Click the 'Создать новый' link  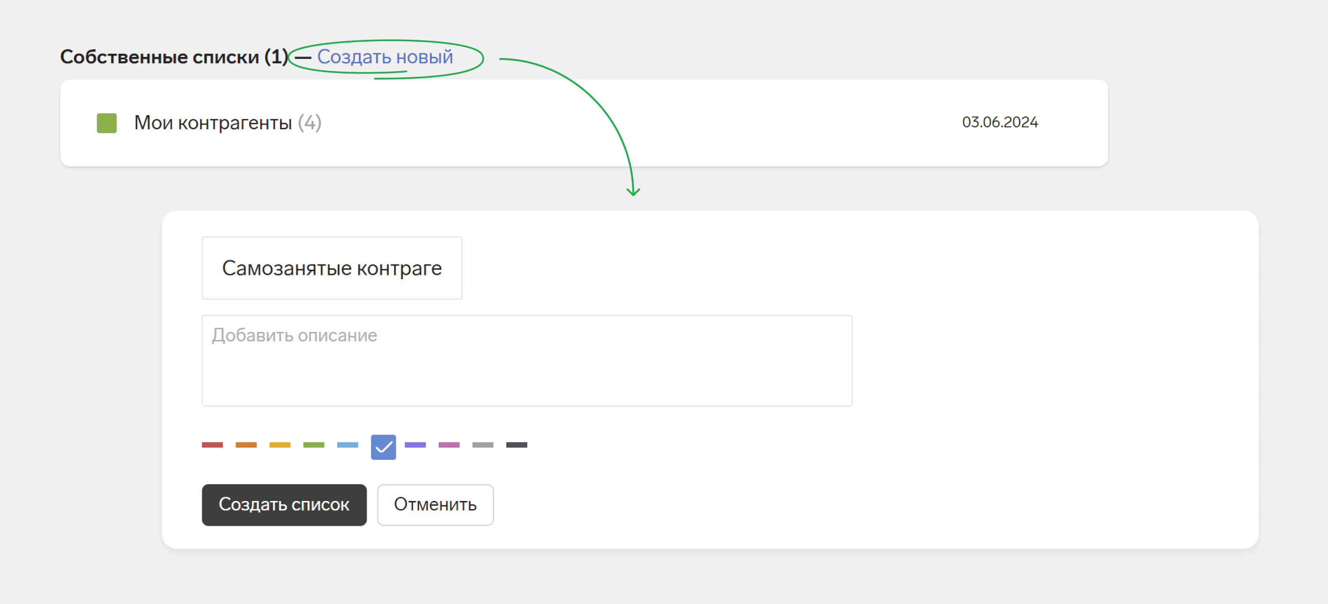384,57
